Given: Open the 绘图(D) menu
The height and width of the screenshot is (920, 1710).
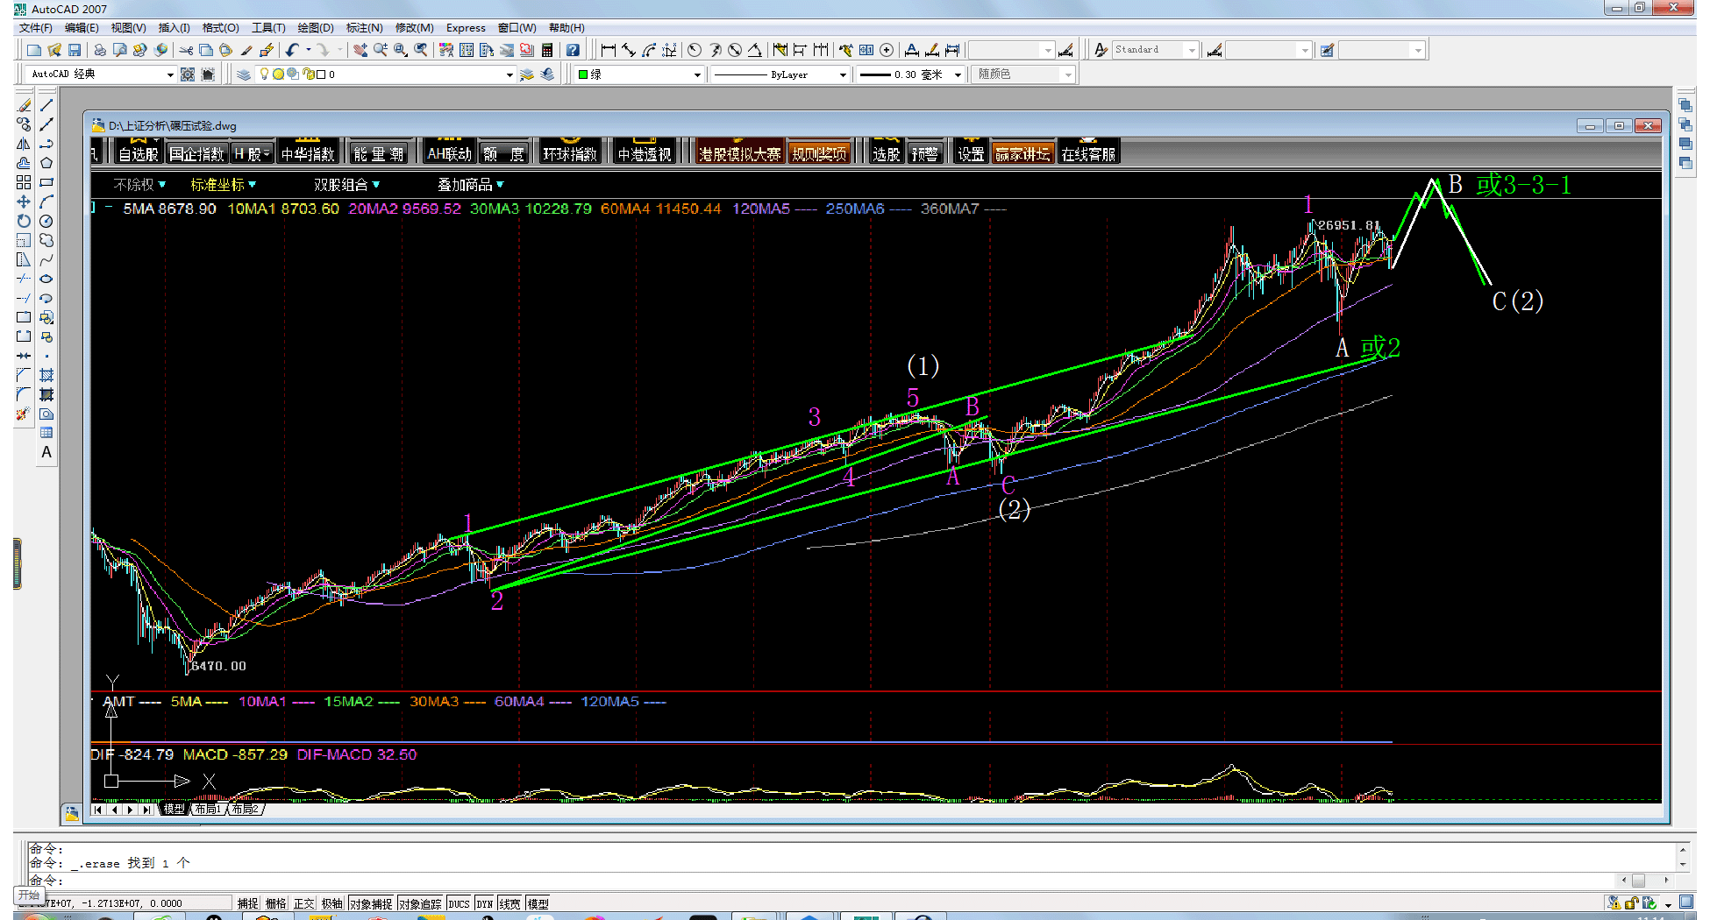Looking at the screenshot, I should 316,28.
